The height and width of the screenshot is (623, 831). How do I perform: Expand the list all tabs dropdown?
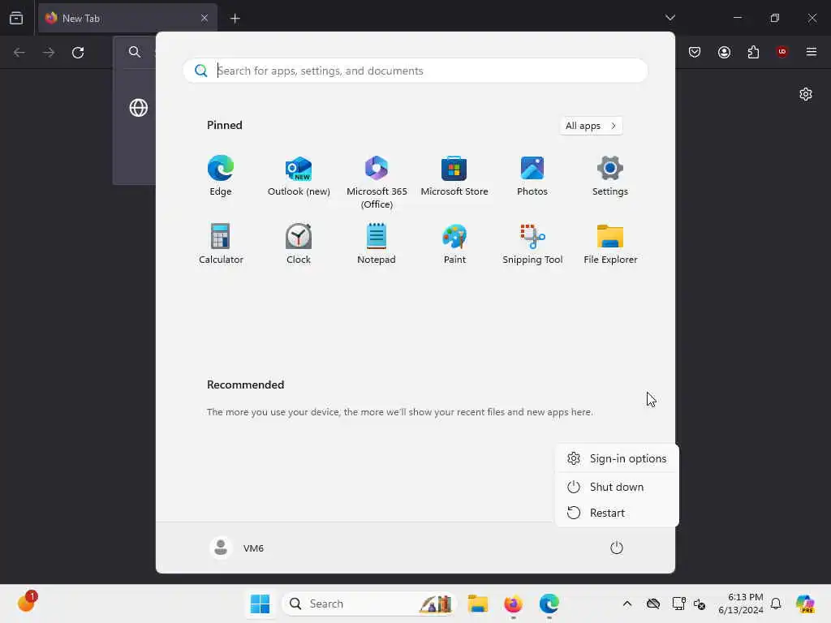coord(670,18)
